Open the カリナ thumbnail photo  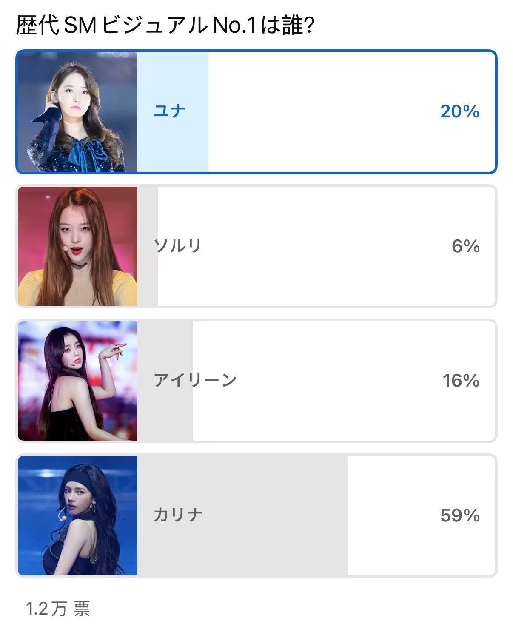(78, 515)
